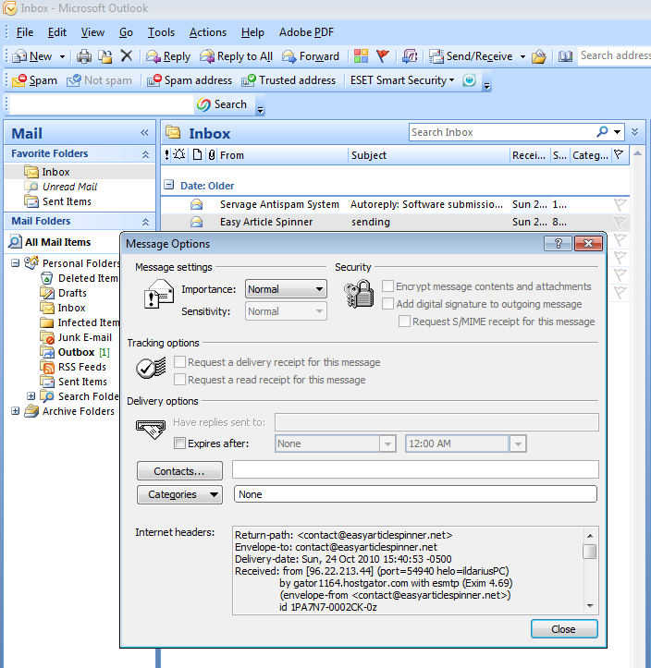Open the Categories dropdown button
651x668 pixels.
pos(179,494)
